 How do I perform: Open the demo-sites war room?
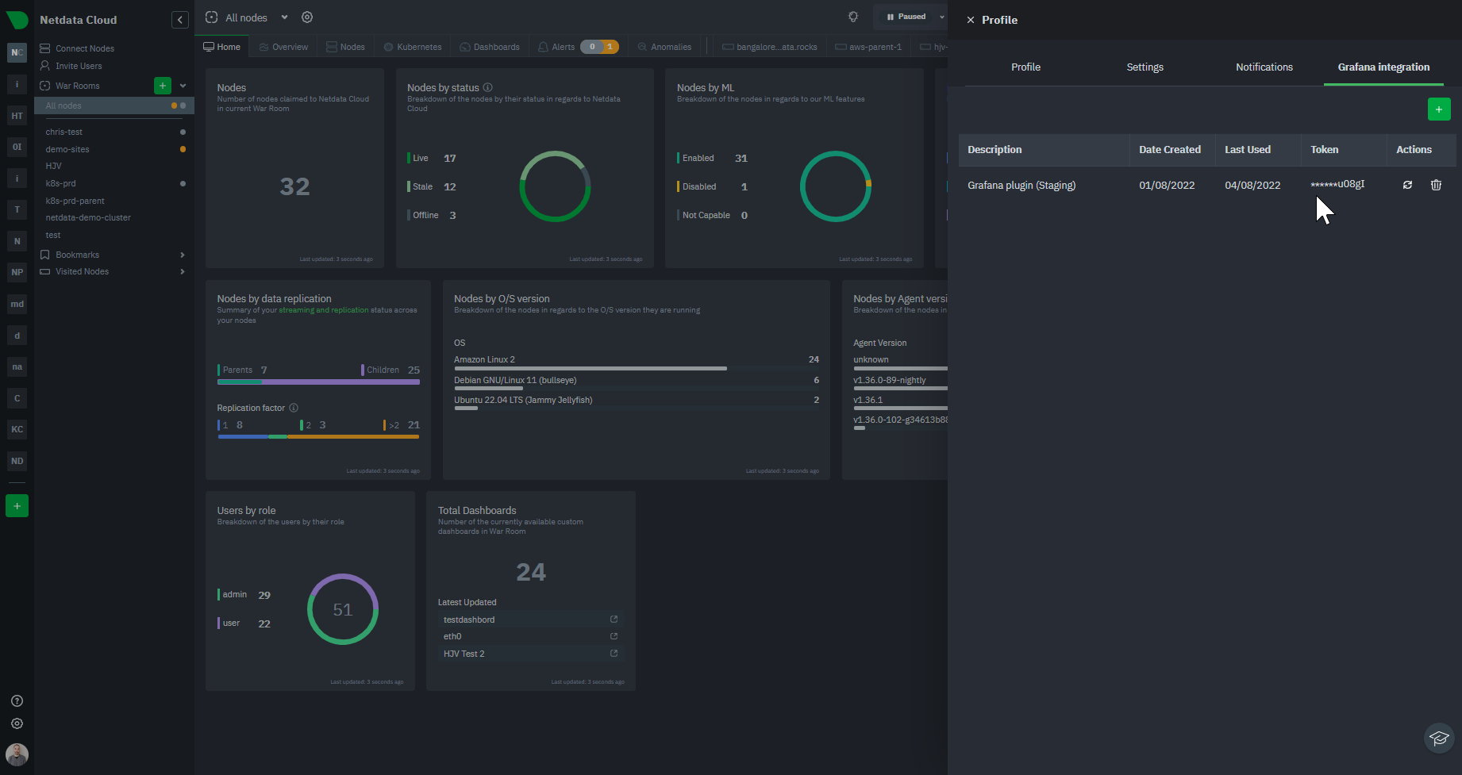coord(67,149)
